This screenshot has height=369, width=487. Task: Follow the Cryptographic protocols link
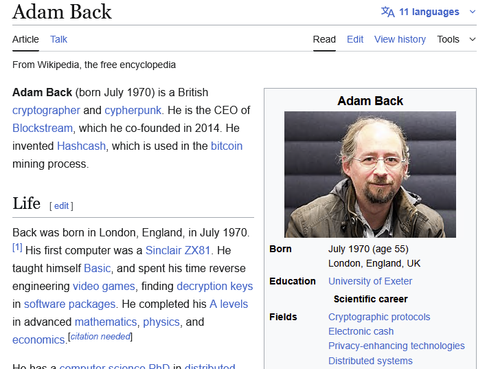pyautogui.click(x=379, y=317)
